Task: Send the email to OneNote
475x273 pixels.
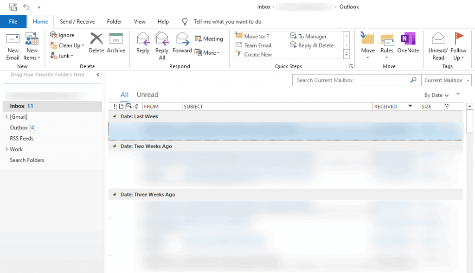Action: pos(408,45)
